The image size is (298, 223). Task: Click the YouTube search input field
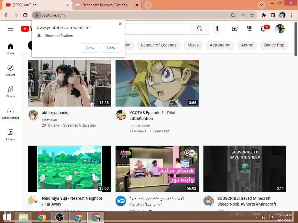pyautogui.click(x=158, y=29)
